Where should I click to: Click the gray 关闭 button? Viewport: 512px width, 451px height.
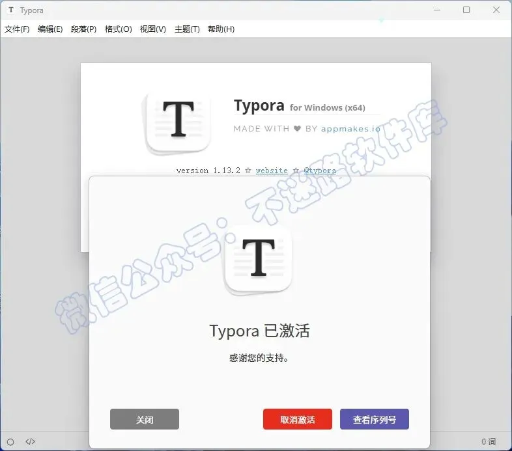145,419
